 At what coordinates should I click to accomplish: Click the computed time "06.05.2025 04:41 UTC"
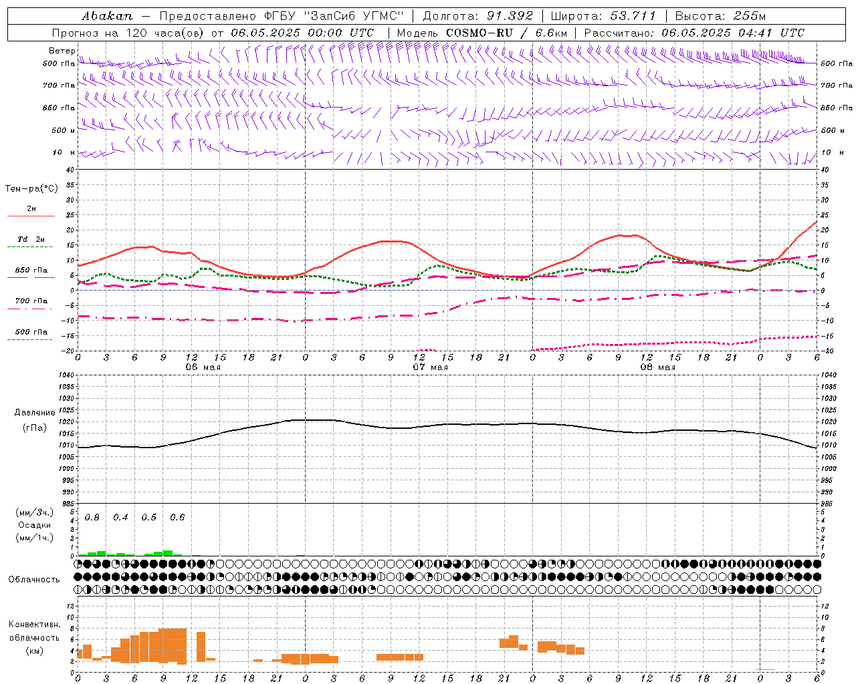tap(733, 33)
